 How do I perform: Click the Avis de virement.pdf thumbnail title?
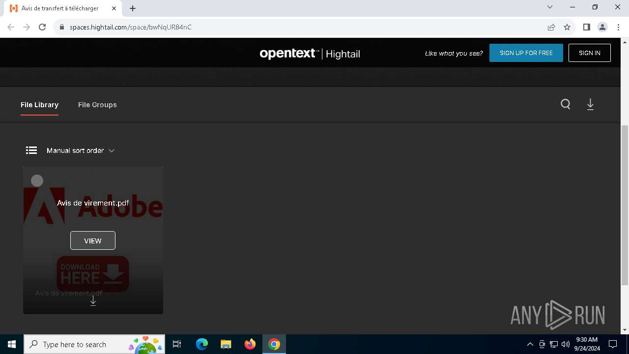93,203
